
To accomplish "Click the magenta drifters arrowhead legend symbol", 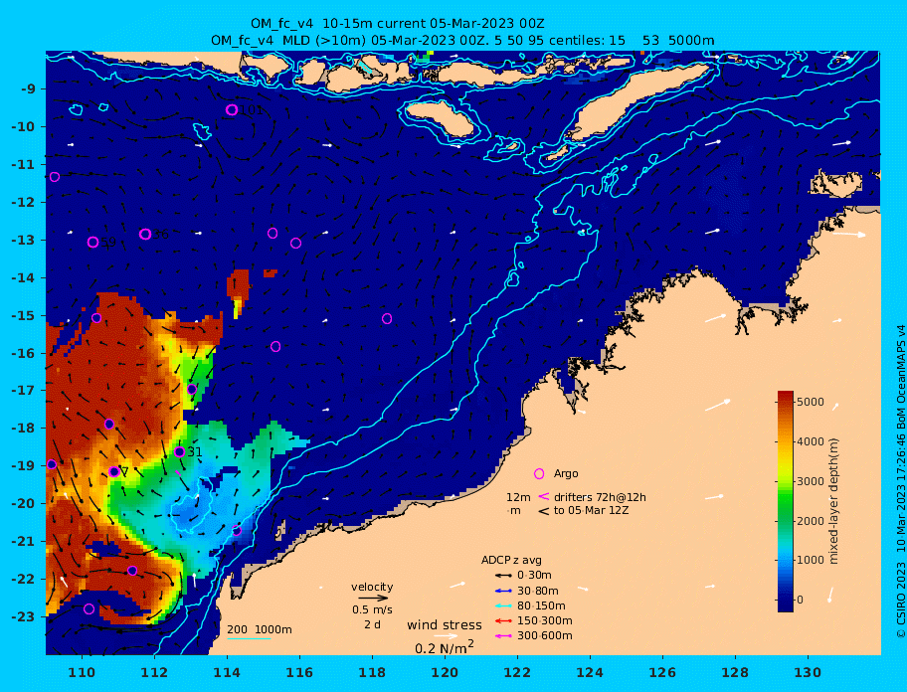I will [543, 496].
